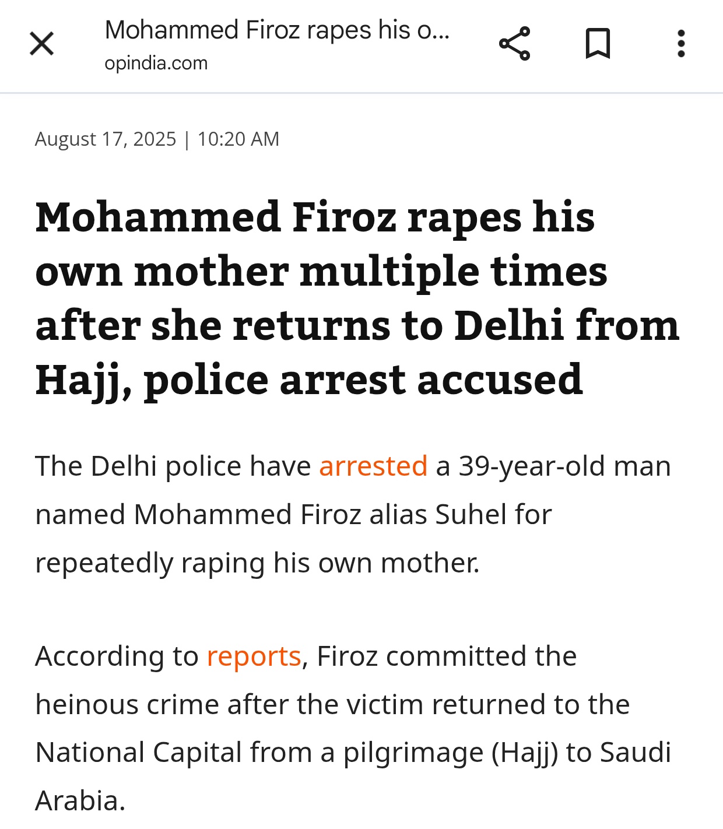723x829 pixels.
Task: Click the date "August 17, 2025"
Action: [106, 139]
